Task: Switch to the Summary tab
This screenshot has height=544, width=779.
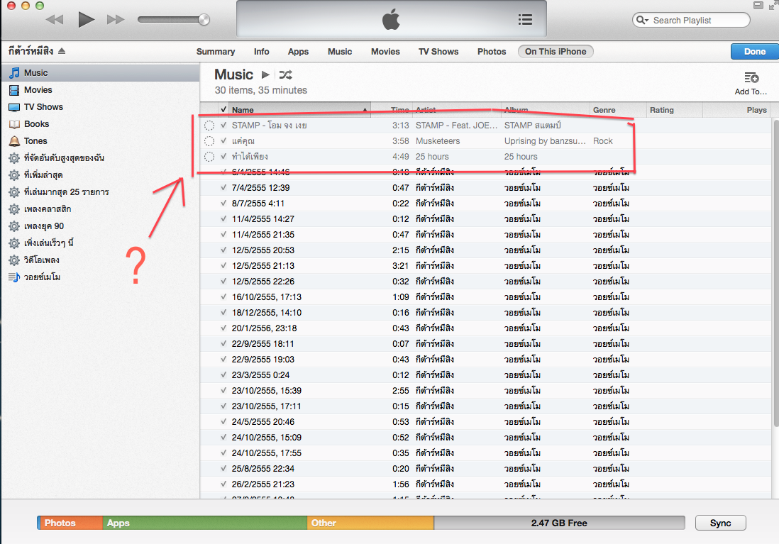Action: click(216, 52)
